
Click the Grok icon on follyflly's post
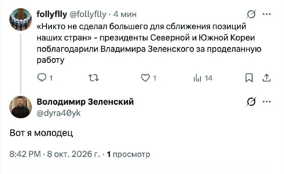[251, 14]
